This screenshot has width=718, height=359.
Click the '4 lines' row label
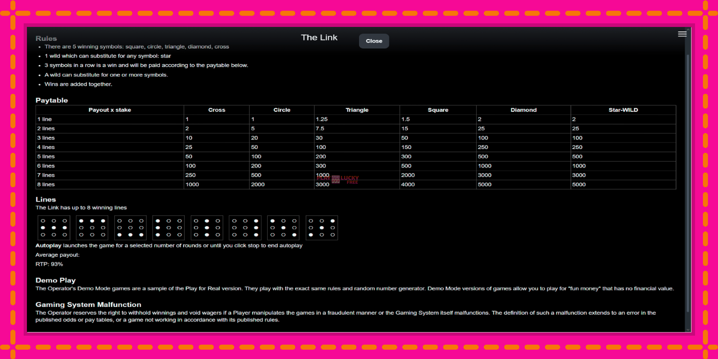point(46,147)
